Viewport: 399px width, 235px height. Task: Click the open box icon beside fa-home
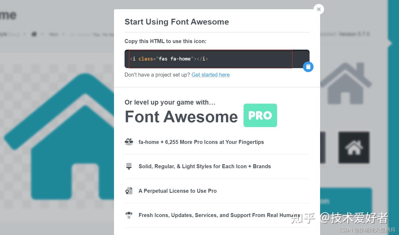[129, 142]
